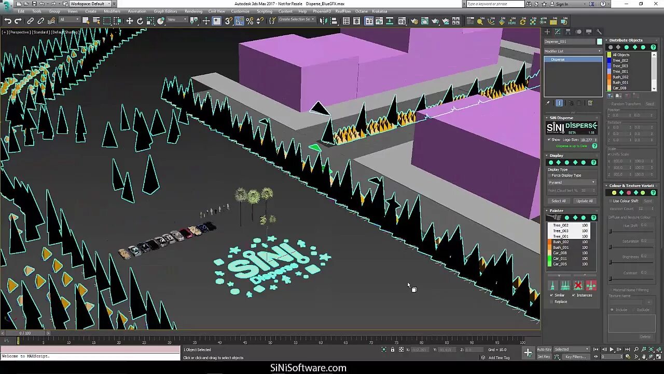Toggle the Similar checkbox in Painter
The width and height of the screenshot is (664, 374).
[551, 295]
